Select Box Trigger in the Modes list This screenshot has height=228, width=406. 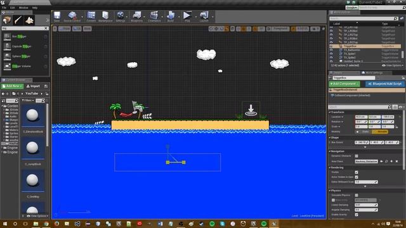tap(25, 37)
